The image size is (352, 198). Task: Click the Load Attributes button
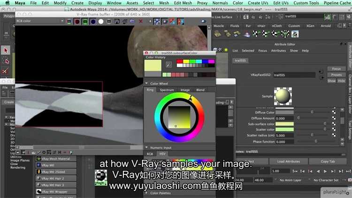coord(288,161)
